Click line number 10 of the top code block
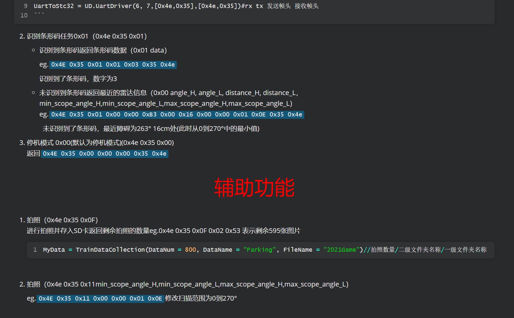The image size is (514, 318). [24, 15]
